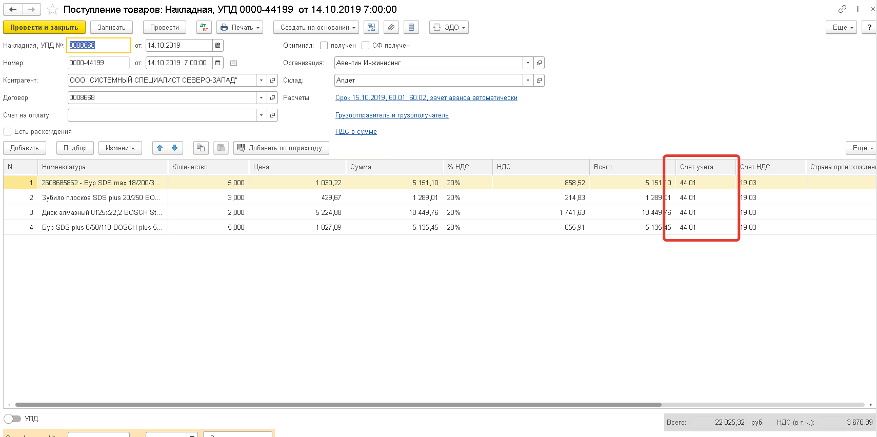Viewport: 877px width, 437px height.
Task: Open the Контрагент card
Action: point(272,80)
